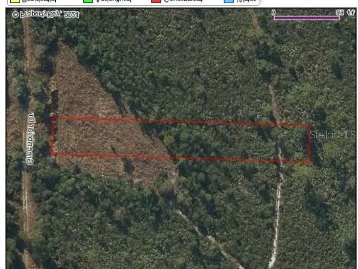The height and width of the screenshot is (269, 358).
Task: Click the Property Key 2024 copyright text
Action: point(46,14)
